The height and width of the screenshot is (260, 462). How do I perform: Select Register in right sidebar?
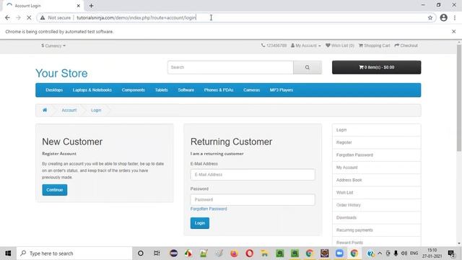pos(376,142)
